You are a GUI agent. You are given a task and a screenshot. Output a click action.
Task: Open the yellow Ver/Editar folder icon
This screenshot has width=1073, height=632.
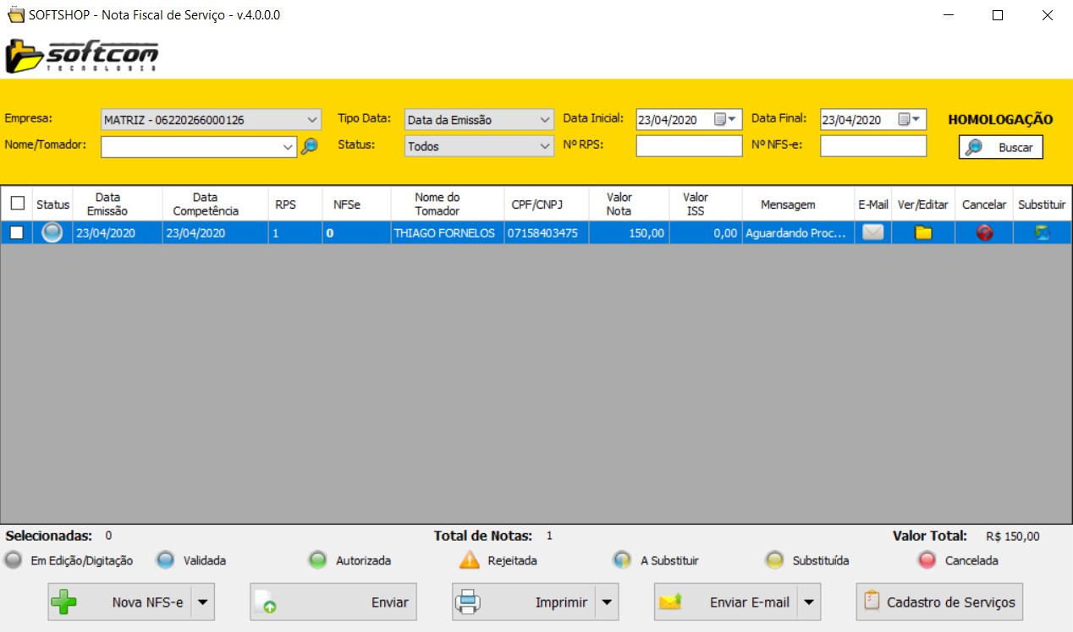click(923, 232)
